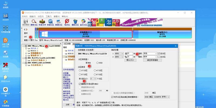
Task: Select 小白系统 tree item under HD2
Action: 36,65
